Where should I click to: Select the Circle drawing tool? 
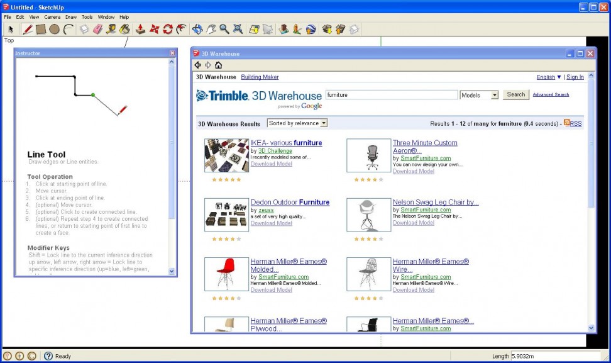[x=55, y=29]
